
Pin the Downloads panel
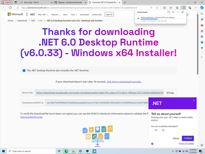[x=182, y=12]
